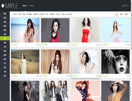Open the 其他 category in the sidebar
The width and height of the screenshot is (132, 101).
pyautogui.click(x=5, y=76)
